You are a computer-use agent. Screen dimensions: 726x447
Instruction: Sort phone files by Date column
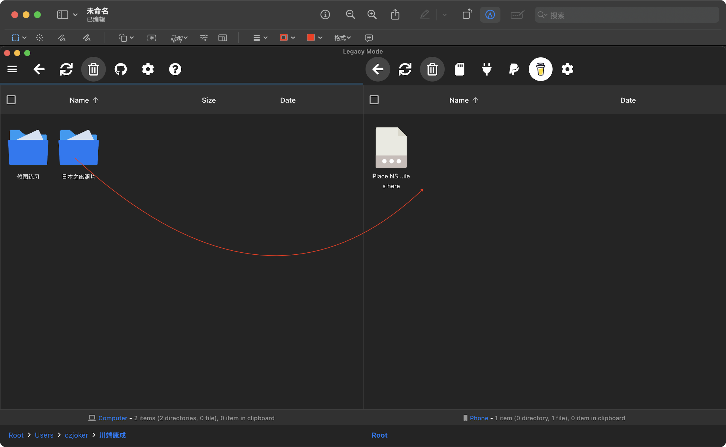click(x=628, y=100)
